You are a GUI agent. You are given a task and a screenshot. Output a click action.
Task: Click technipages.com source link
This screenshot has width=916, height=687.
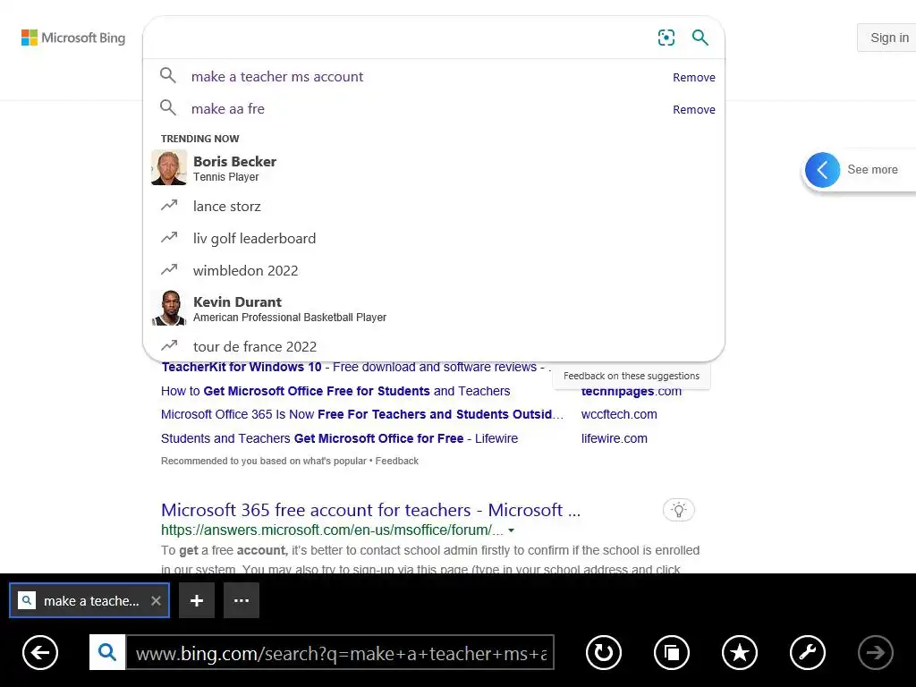[x=631, y=392]
